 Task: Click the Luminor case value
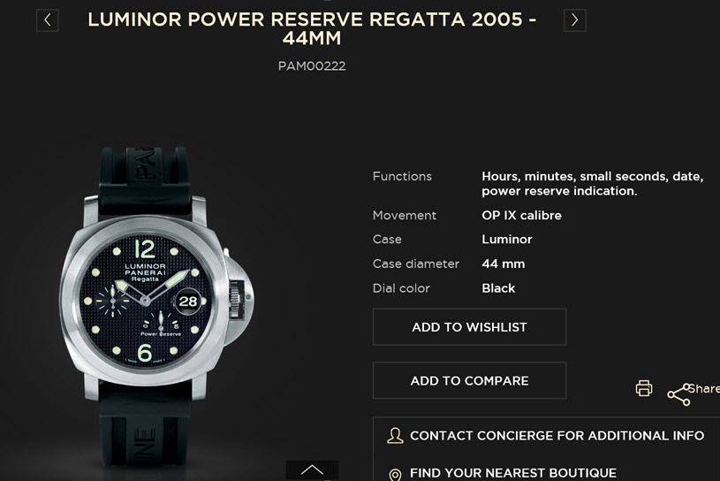click(x=507, y=240)
